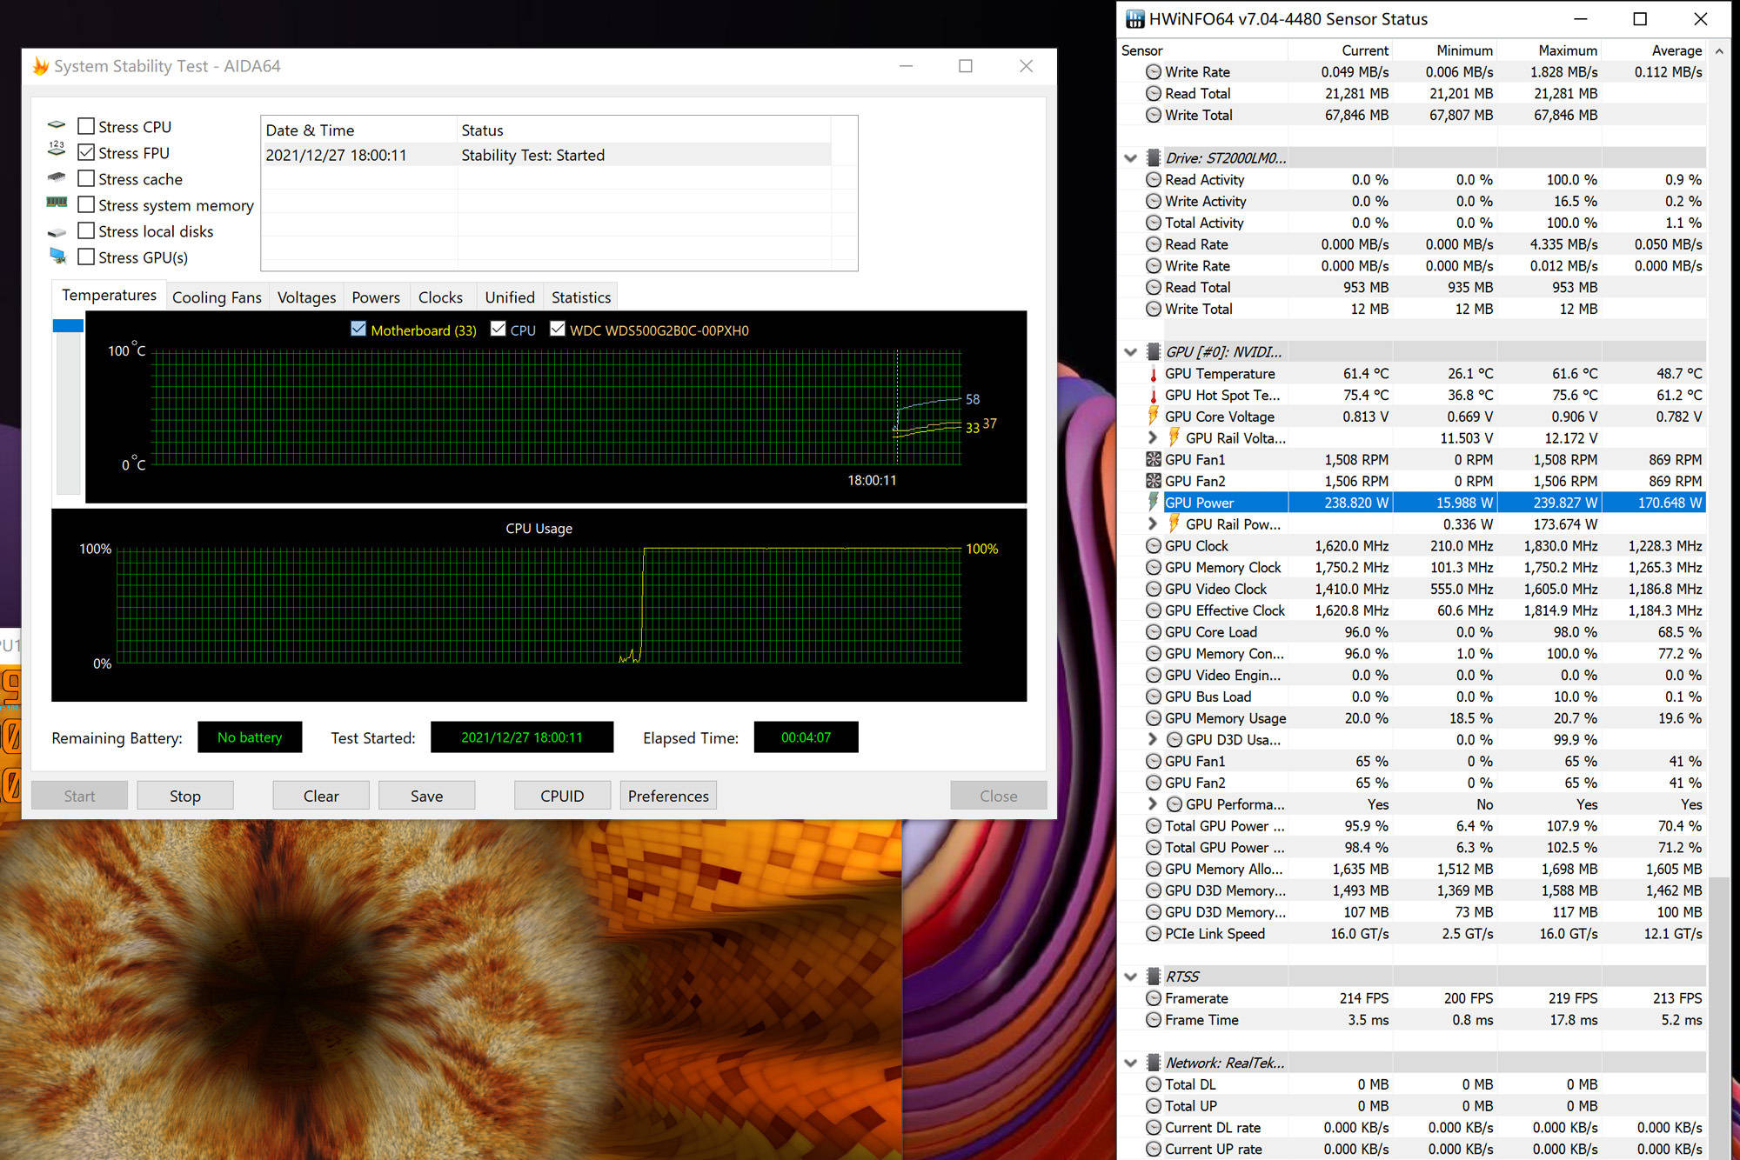
Task: Open the Powers tab
Action: click(376, 297)
